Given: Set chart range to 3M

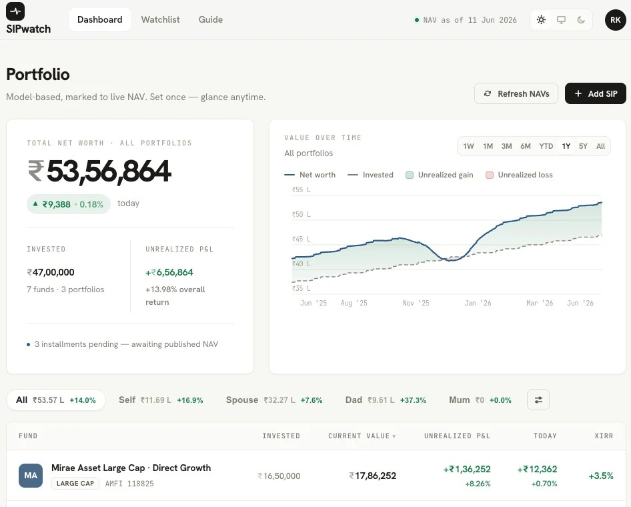Looking at the screenshot, I should click(x=507, y=146).
